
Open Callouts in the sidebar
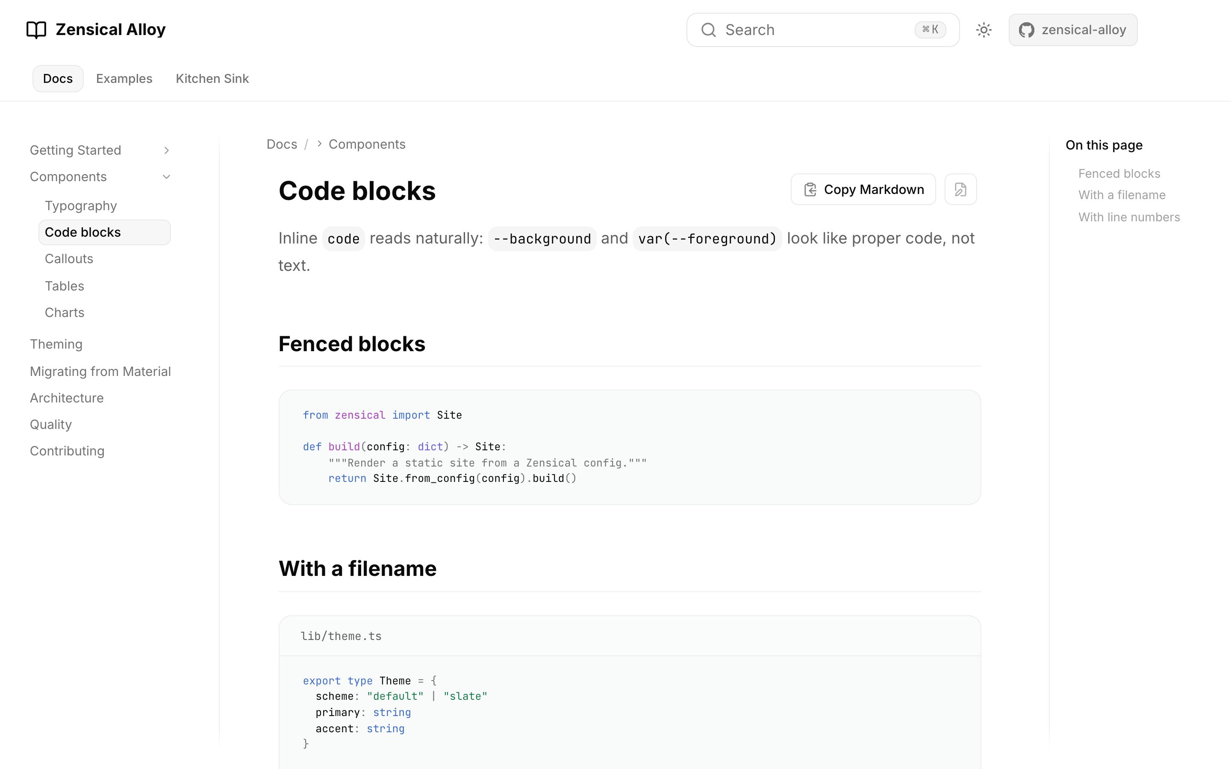point(69,258)
